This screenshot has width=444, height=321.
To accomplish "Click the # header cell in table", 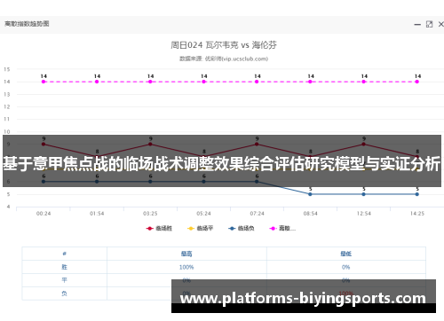I will click(64, 254).
